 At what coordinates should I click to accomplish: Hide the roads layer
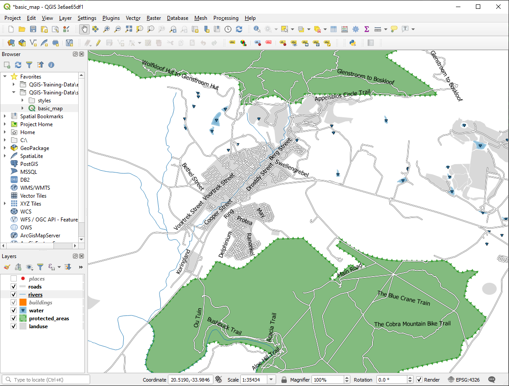(14, 287)
